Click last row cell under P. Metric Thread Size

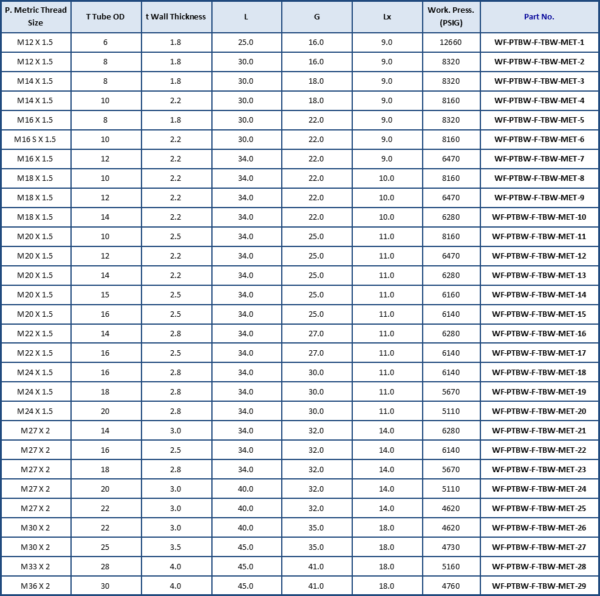(x=36, y=585)
